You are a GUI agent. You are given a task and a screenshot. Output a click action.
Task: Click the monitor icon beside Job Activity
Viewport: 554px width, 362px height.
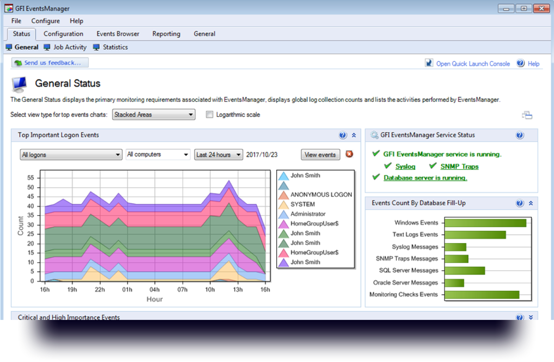47,47
